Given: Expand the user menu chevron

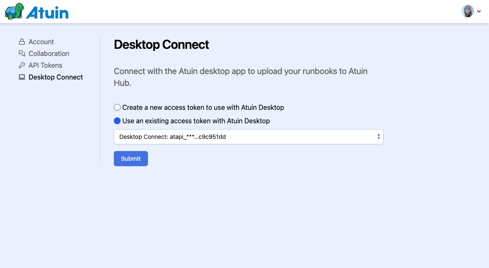Looking at the screenshot, I should pos(479,11).
